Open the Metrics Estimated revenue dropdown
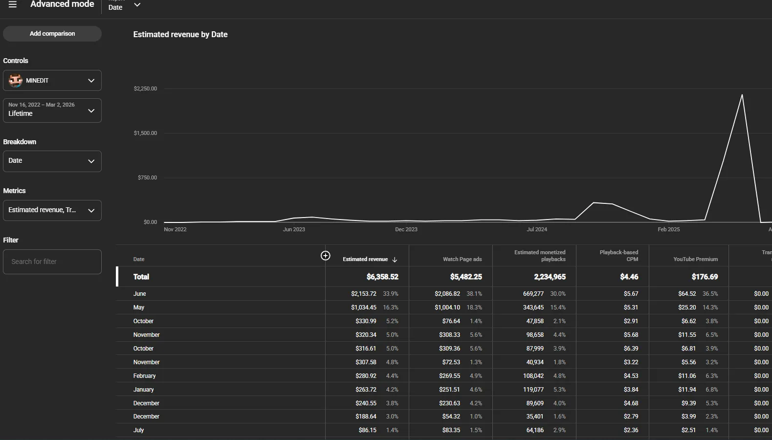772x440 pixels. pos(52,210)
